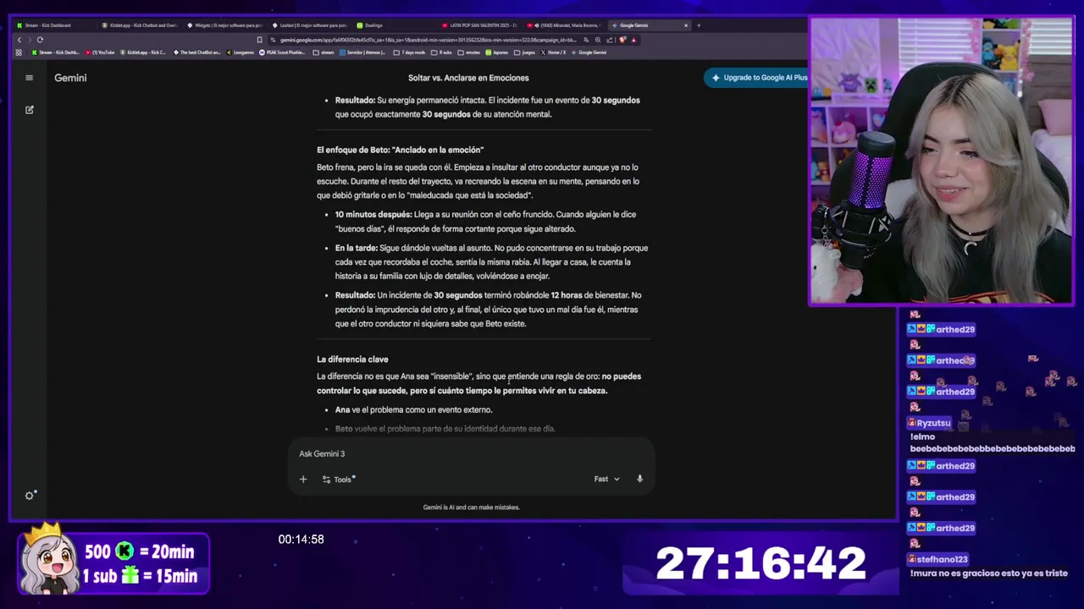
Task: Click the La diferencia clave heading
Action: pos(352,359)
